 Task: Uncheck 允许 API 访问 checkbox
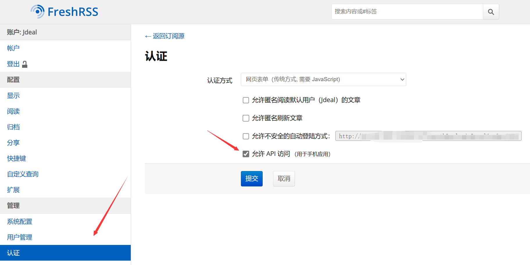246,154
